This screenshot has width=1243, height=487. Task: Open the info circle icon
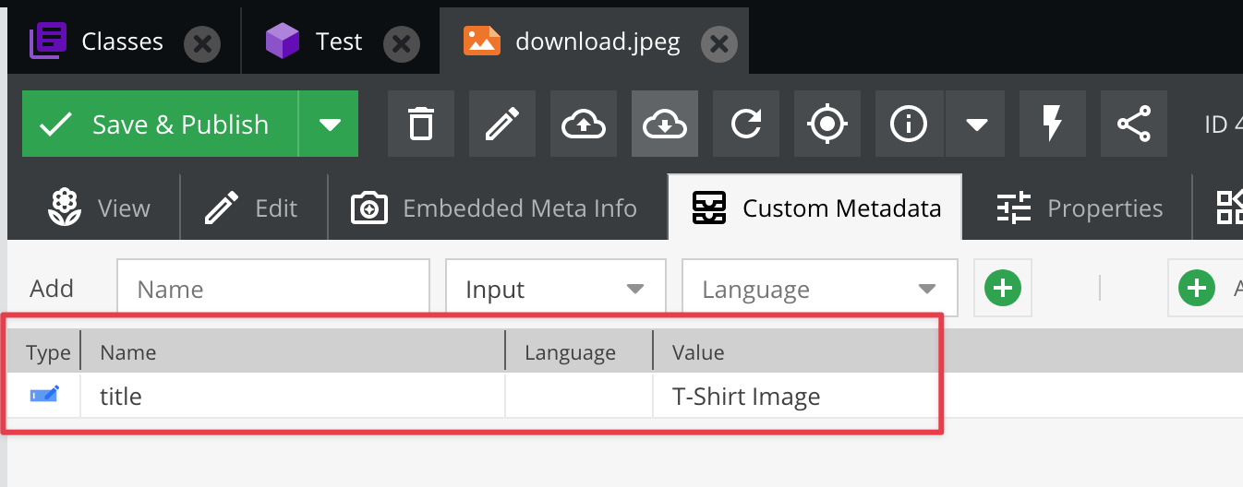coord(908,124)
